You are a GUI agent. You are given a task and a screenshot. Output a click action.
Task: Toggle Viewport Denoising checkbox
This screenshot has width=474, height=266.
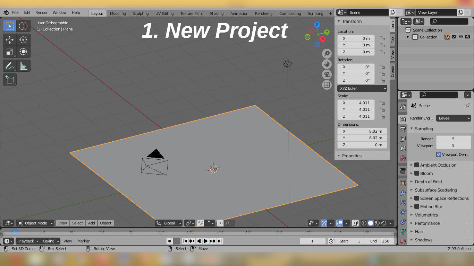tap(439, 154)
